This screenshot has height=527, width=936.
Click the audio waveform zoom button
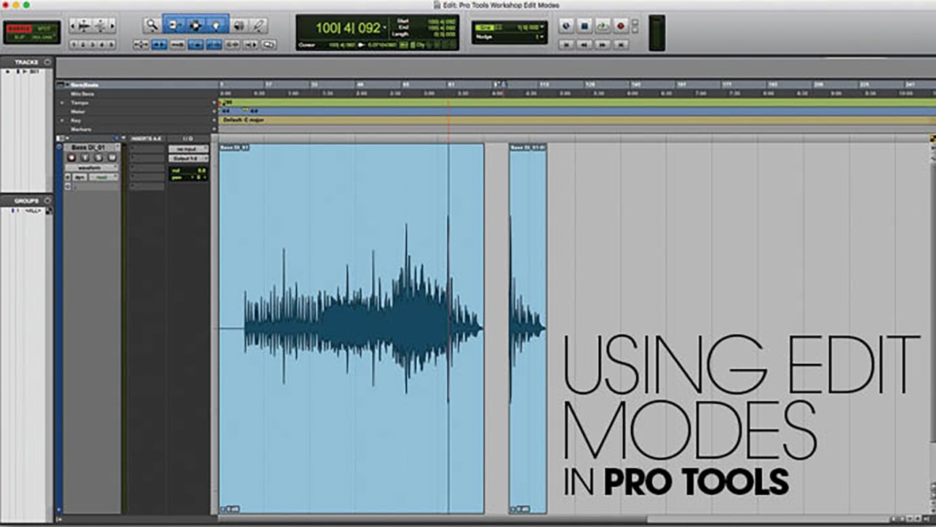84,26
